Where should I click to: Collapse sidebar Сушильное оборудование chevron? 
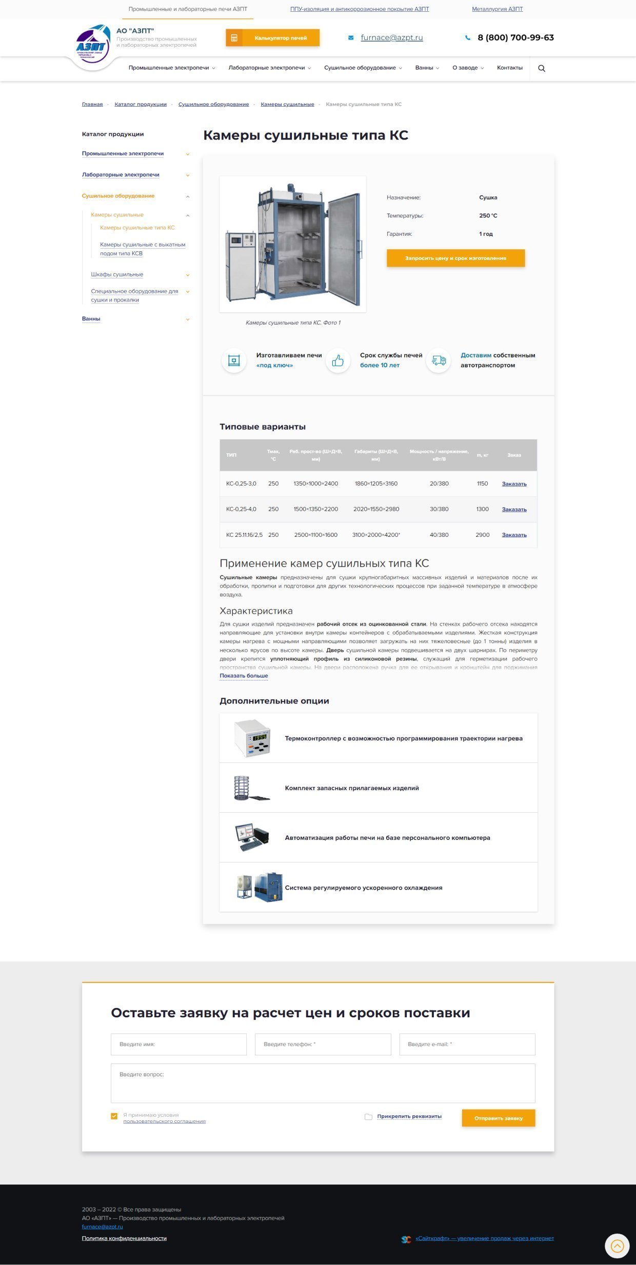click(188, 196)
